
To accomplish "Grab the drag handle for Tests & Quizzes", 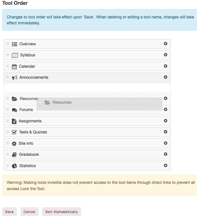I will pyautogui.click(x=8, y=132).
